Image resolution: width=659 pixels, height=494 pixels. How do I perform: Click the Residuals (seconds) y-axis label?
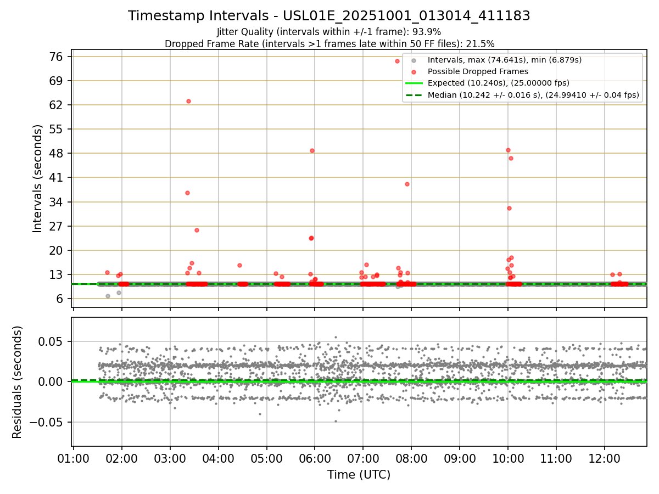pyautogui.click(x=18, y=382)
